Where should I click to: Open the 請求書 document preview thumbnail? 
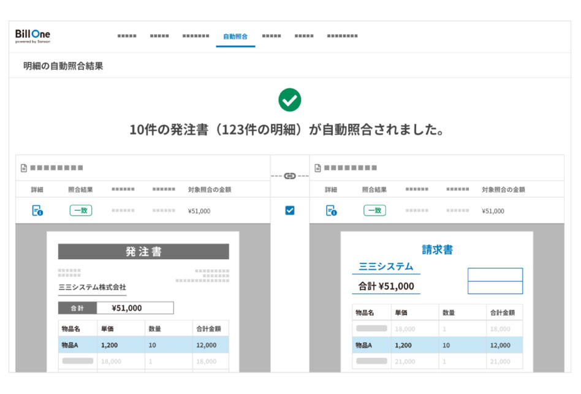[x=437, y=300]
